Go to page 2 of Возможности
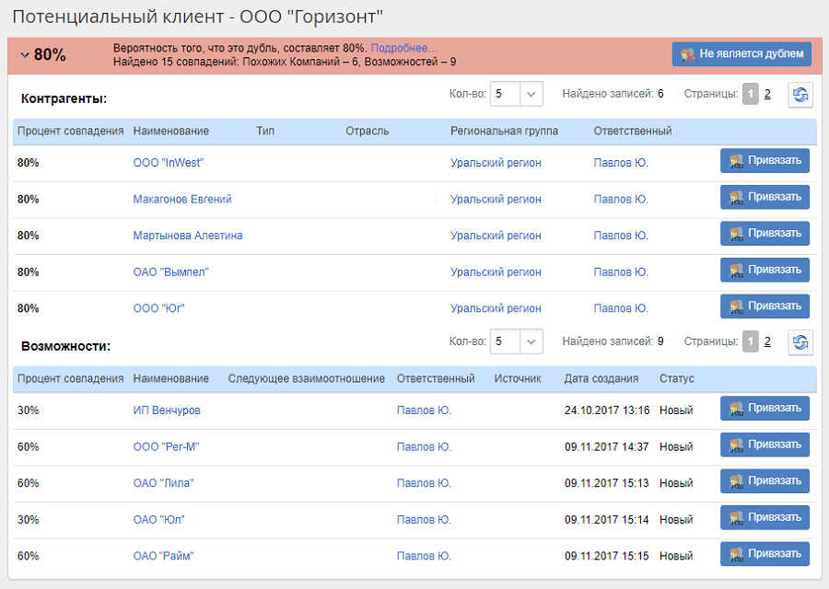This screenshot has width=829, height=589. (767, 341)
